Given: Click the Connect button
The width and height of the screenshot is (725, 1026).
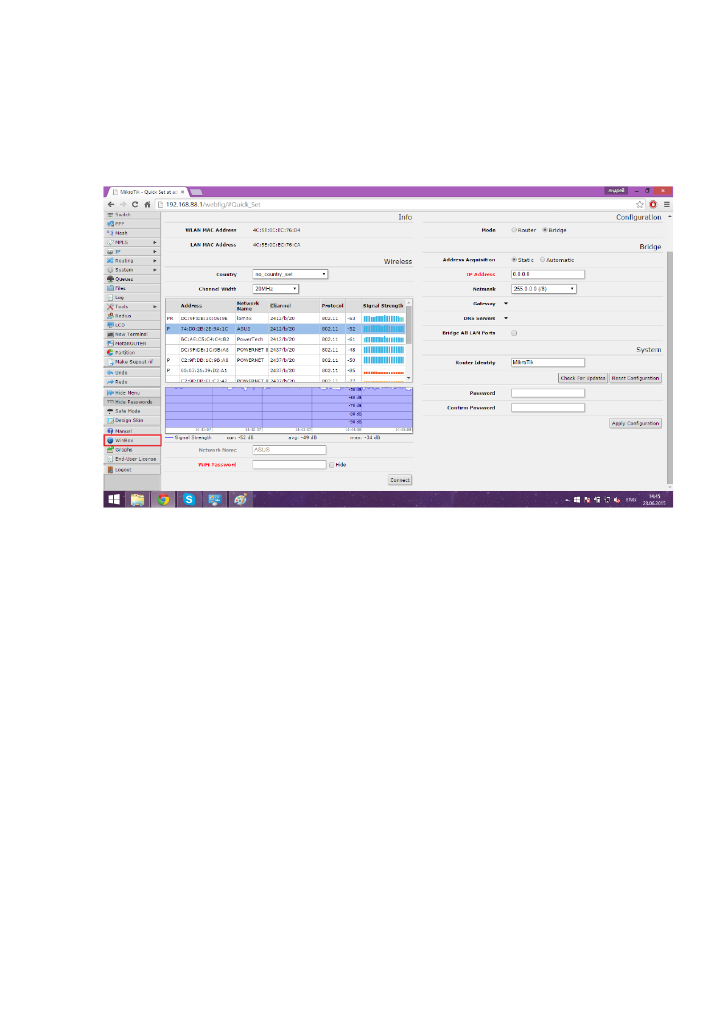Looking at the screenshot, I should 400,480.
